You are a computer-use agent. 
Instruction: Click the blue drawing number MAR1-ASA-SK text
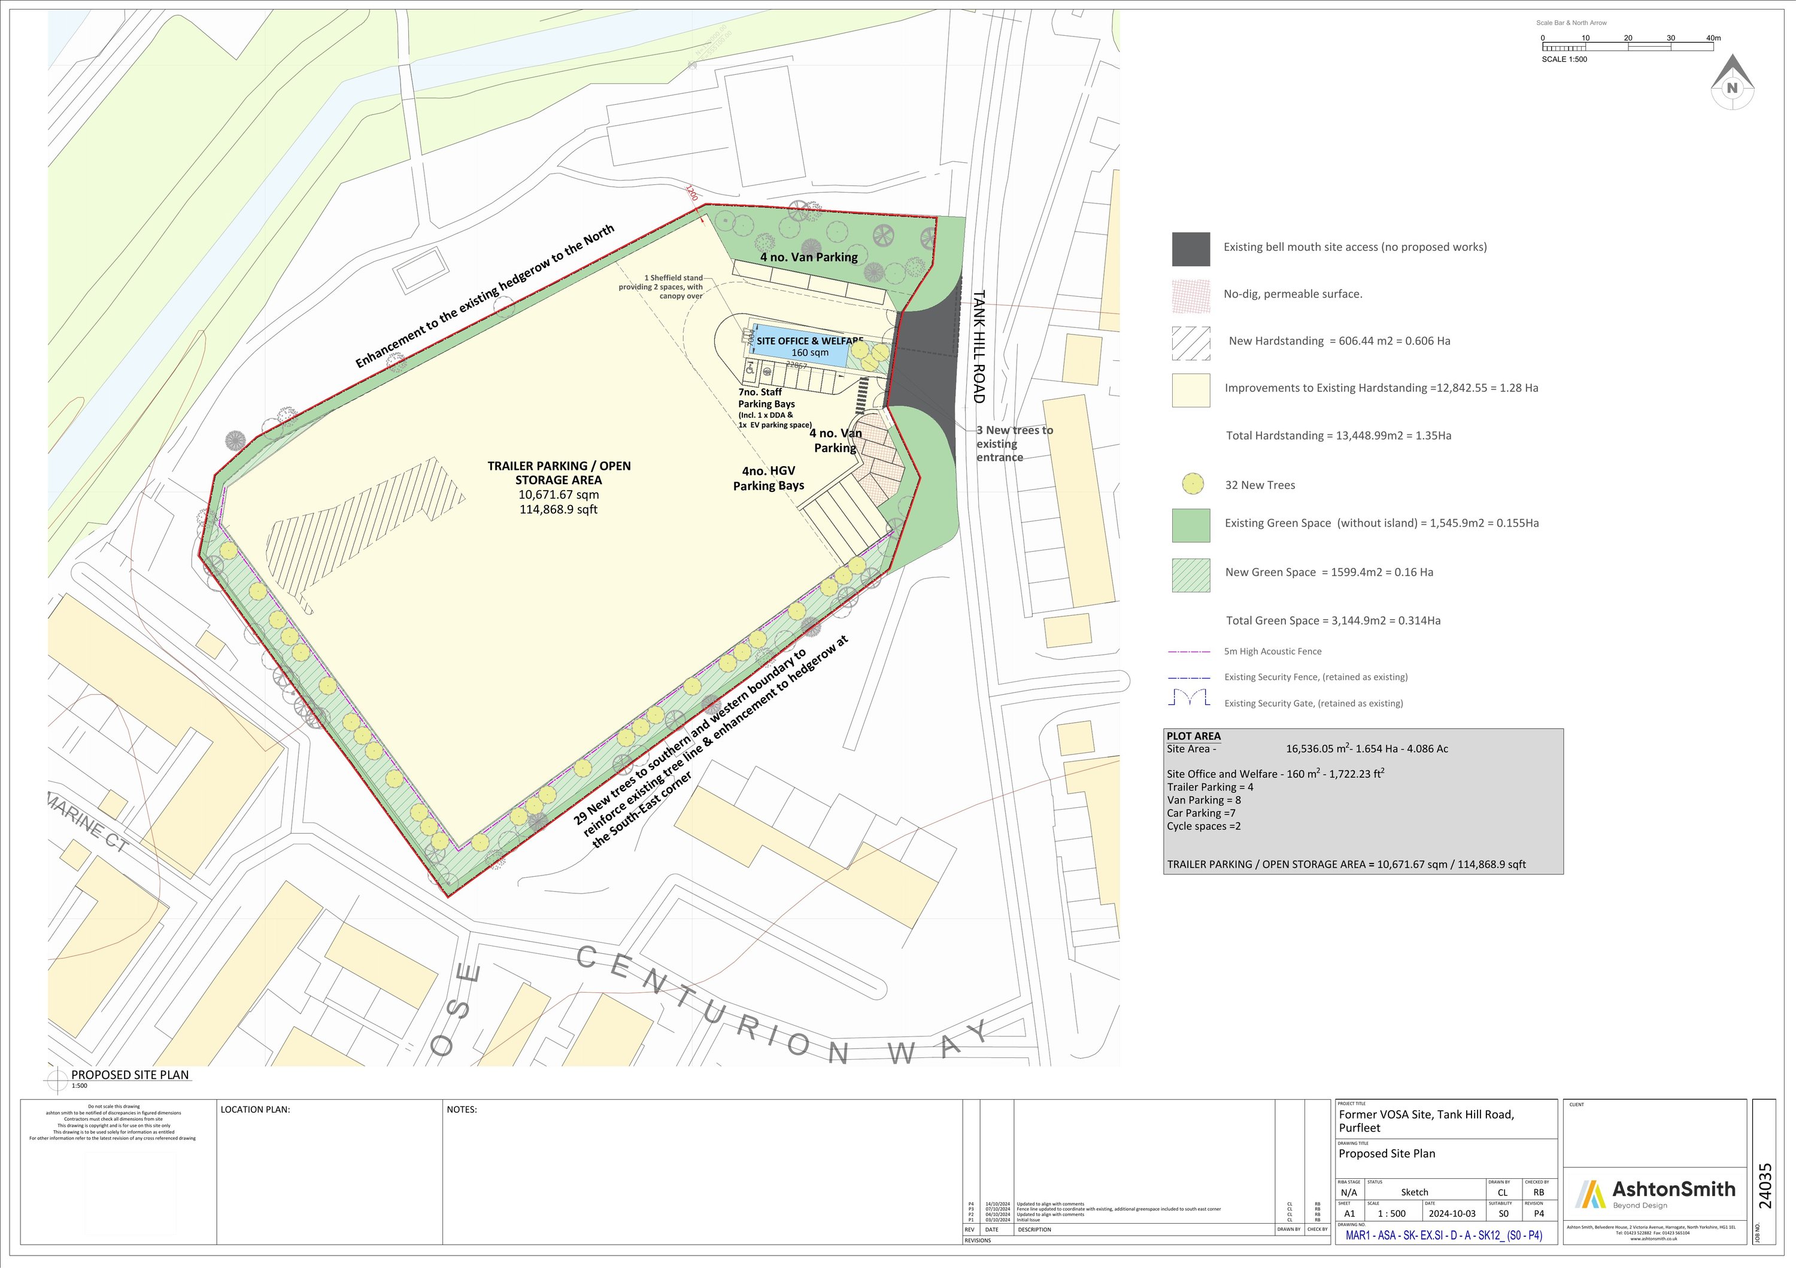(x=1443, y=1236)
